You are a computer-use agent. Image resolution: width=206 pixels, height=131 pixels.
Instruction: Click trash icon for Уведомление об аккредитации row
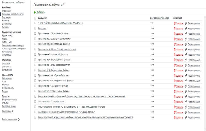(x=175, y=102)
